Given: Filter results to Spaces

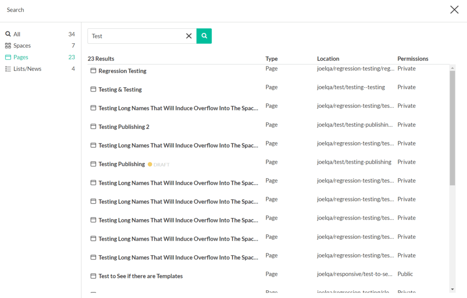Looking at the screenshot, I should [22, 45].
